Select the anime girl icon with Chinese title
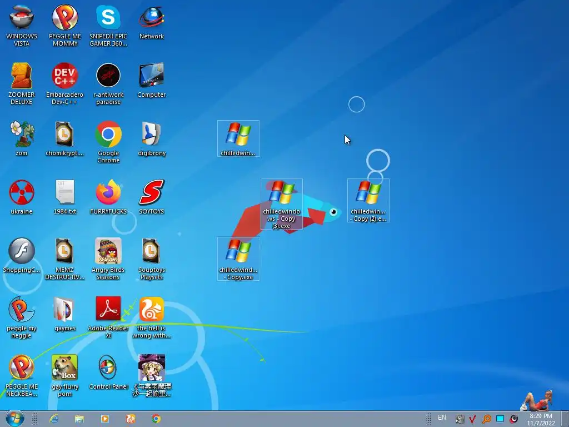This screenshot has height=427, width=569. coord(151,376)
